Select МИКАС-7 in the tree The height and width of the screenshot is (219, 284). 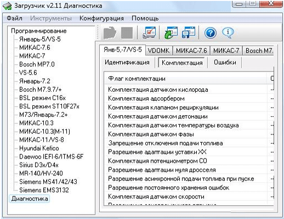tap(32, 56)
